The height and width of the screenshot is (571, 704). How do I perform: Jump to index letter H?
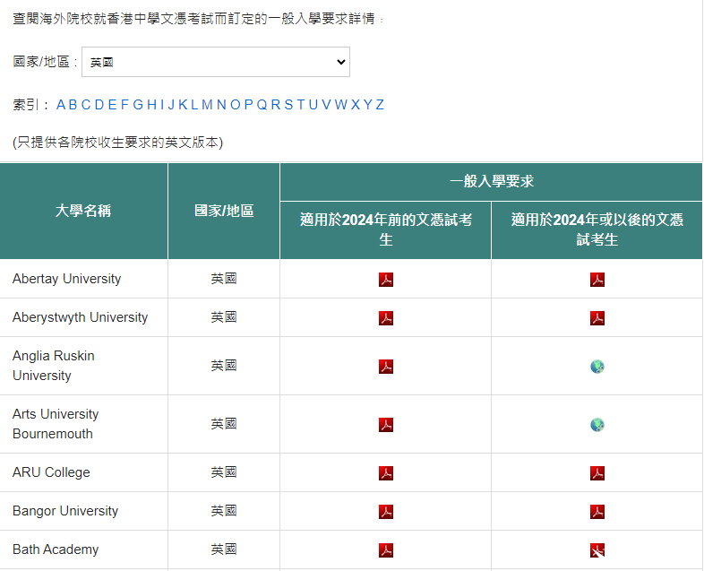click(151, 105)
